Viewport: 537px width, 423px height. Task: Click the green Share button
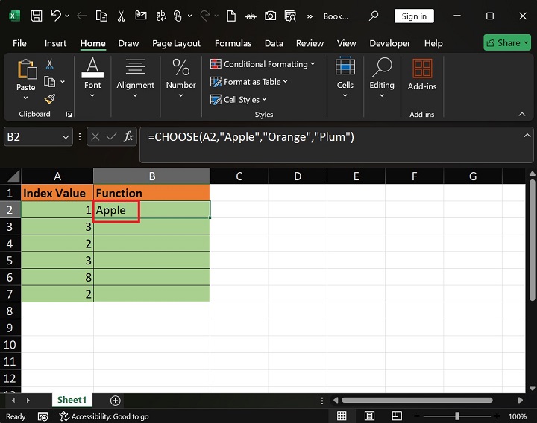(506, 42)
